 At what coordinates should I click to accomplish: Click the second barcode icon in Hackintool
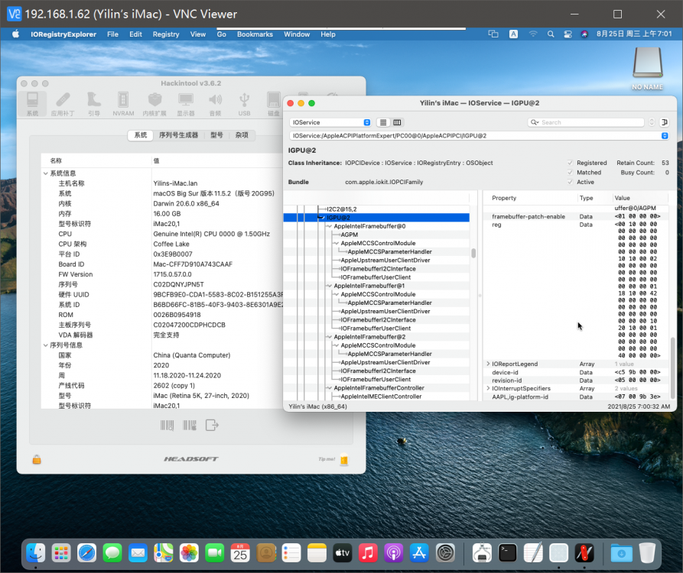pyautogui.click(x=190, y=425)
